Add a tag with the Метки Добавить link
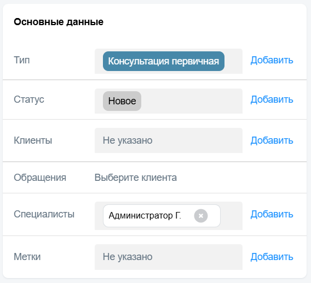 [x=272, y=257]
